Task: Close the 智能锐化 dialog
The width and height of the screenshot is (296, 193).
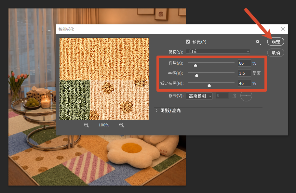Action: [283, 29]
